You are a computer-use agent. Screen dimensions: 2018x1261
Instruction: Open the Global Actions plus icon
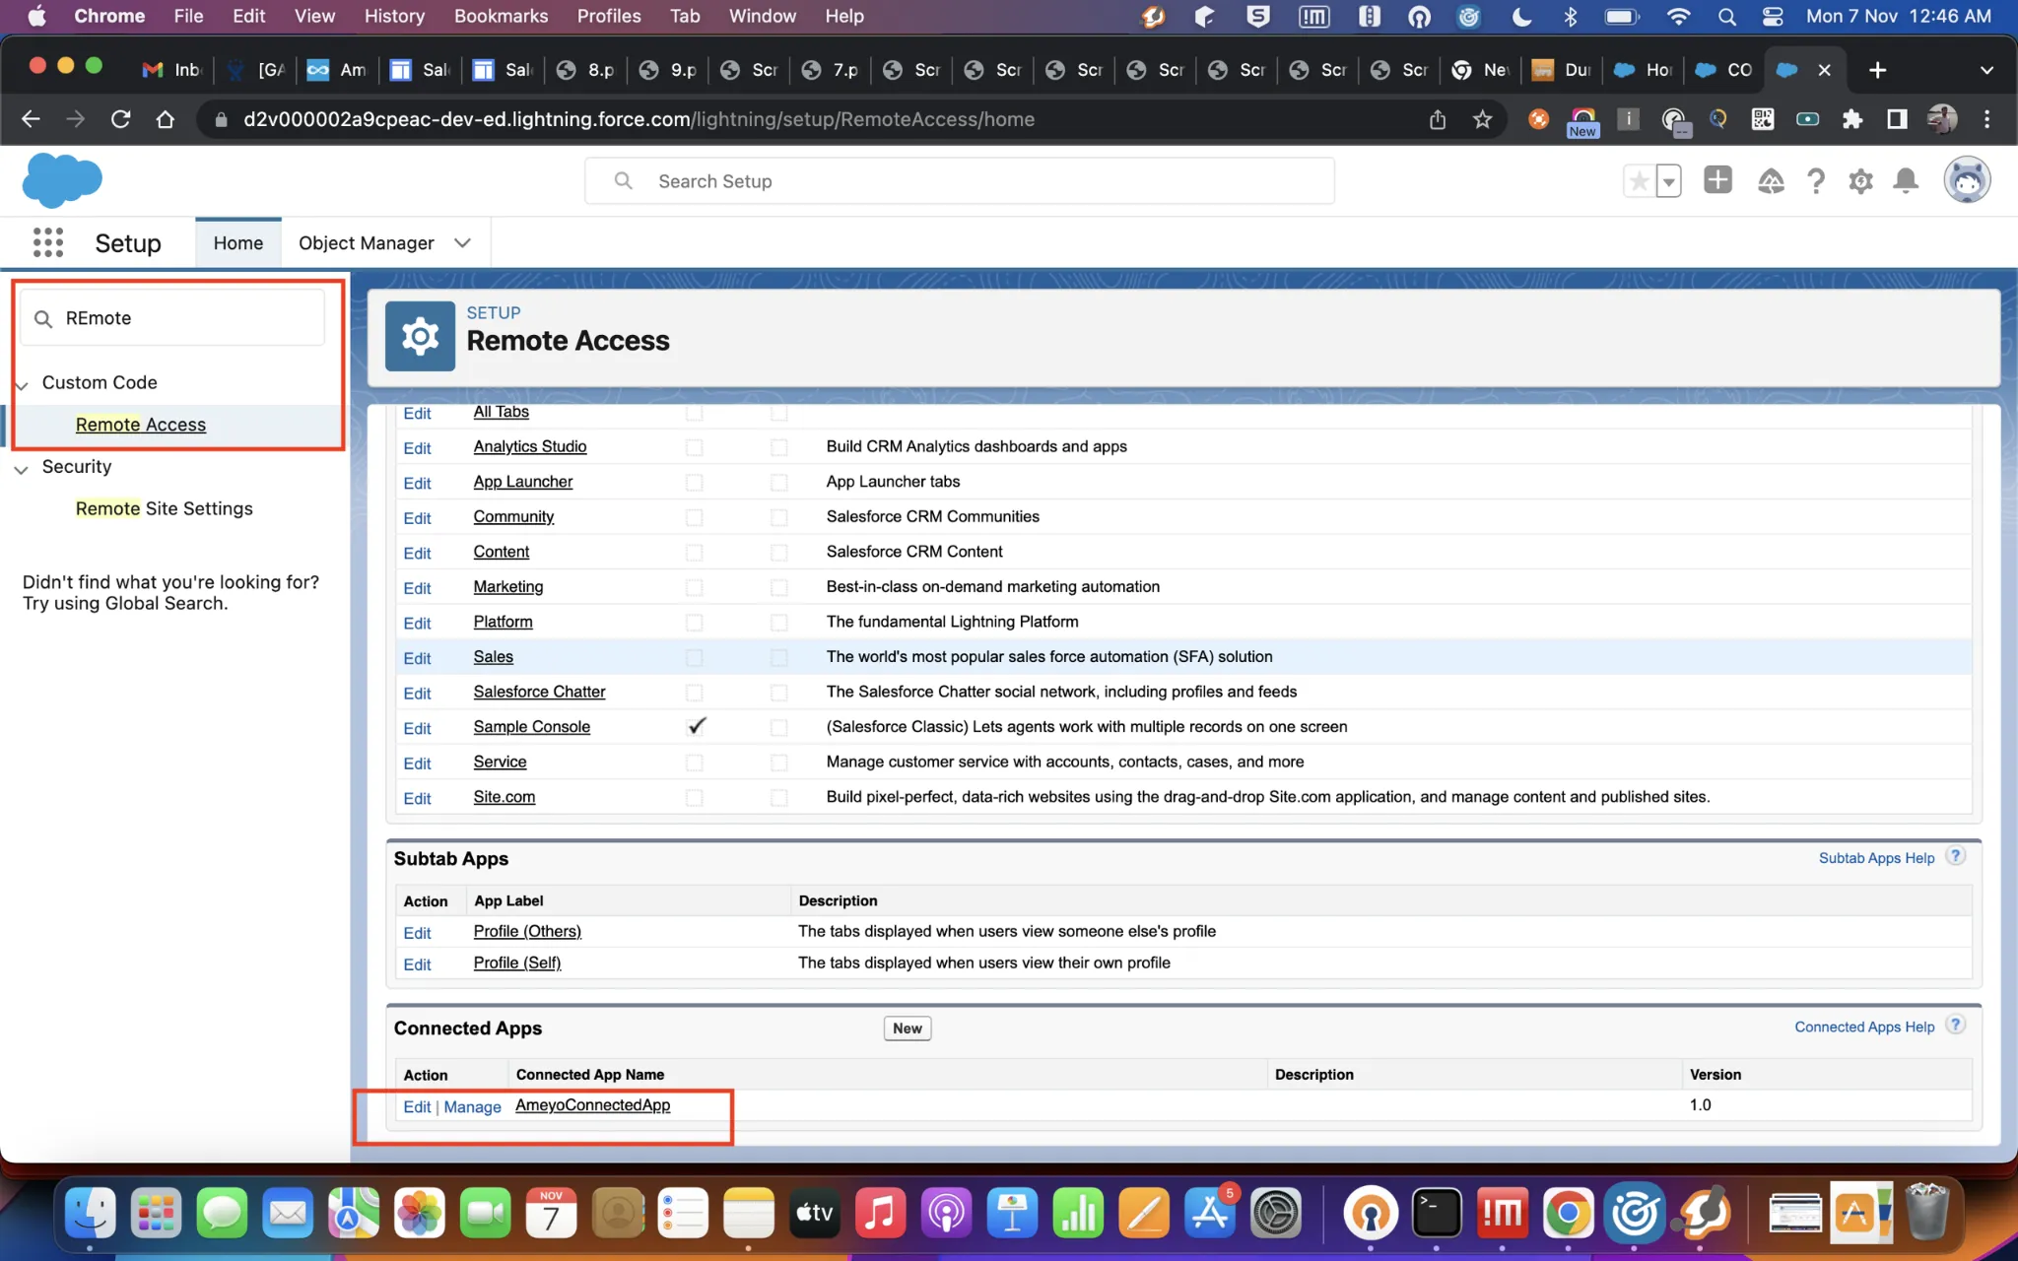tap(1717, 180)
